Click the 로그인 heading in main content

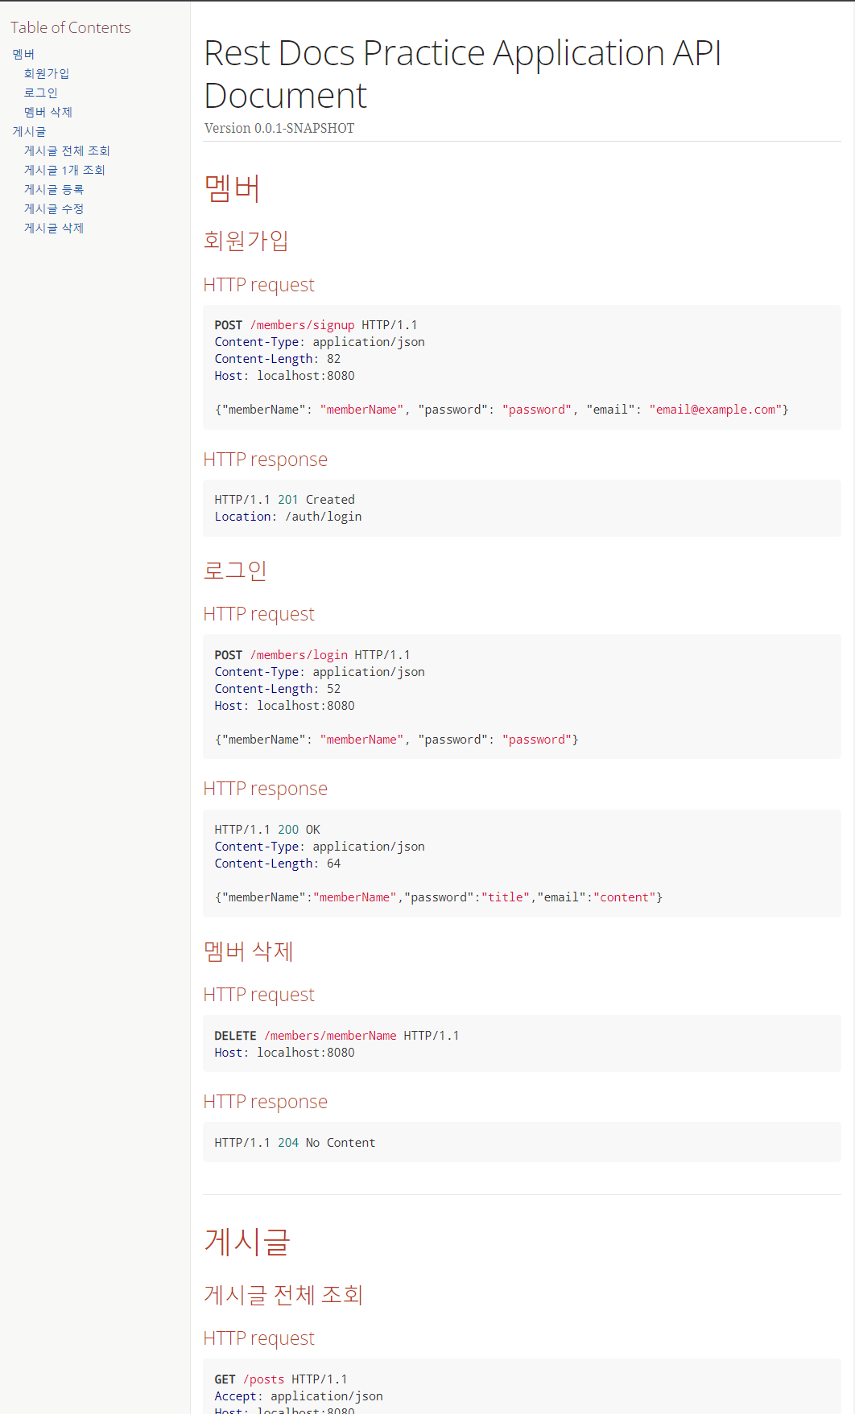pos(235,571)
